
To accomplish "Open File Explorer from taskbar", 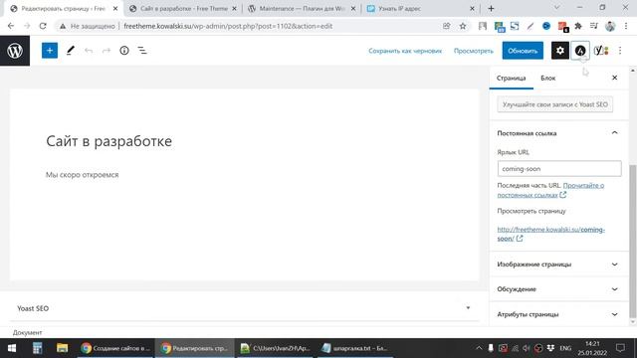I will (62, 348).
